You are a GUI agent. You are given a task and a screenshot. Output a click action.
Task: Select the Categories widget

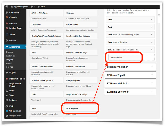click(x=46, y=24)
